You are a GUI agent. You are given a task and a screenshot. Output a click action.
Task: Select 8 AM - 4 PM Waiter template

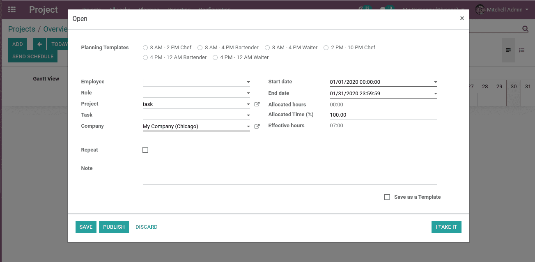[x=267, y=48]
